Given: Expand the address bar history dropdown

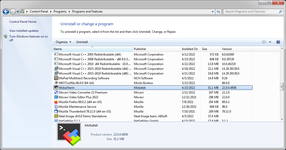Looking at the screenshot, I should 213,12.
